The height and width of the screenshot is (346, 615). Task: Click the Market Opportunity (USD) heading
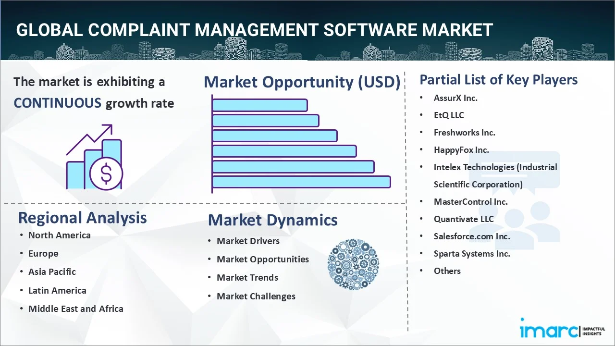pos(302,82)
